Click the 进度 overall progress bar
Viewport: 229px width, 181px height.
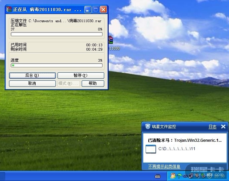(x=57, y=65)
